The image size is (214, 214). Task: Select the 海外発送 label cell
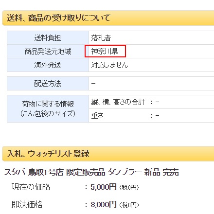tap(48, 65)
